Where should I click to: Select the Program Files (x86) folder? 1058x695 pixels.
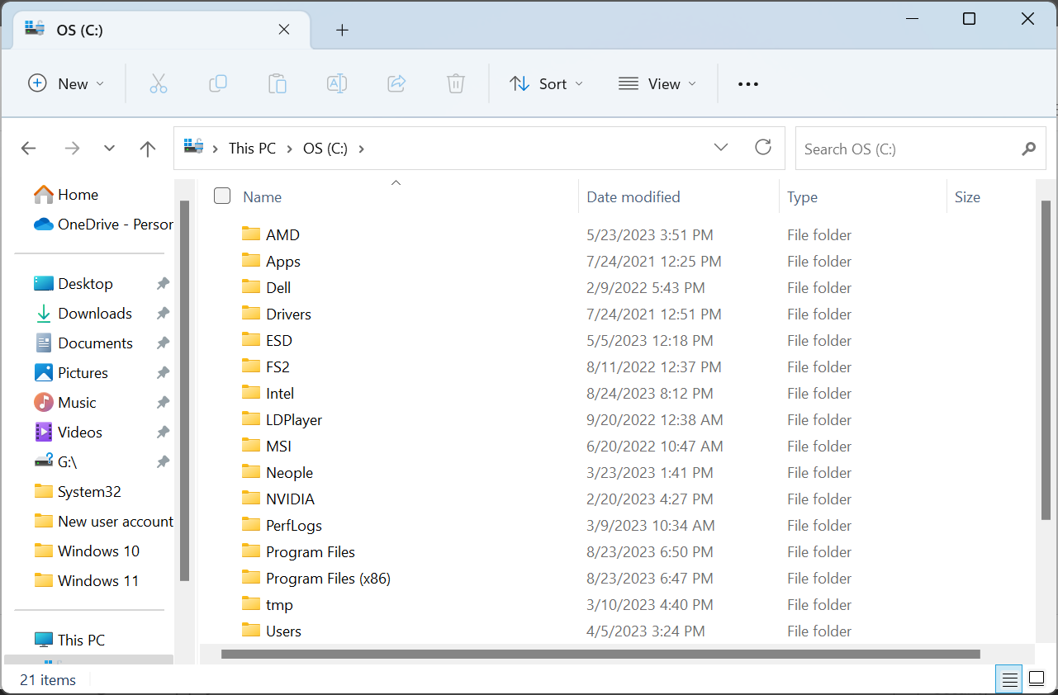click(316, 578)
